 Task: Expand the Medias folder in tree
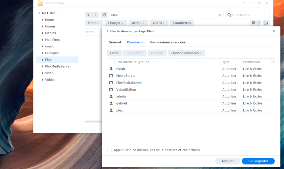pos(43,33)
